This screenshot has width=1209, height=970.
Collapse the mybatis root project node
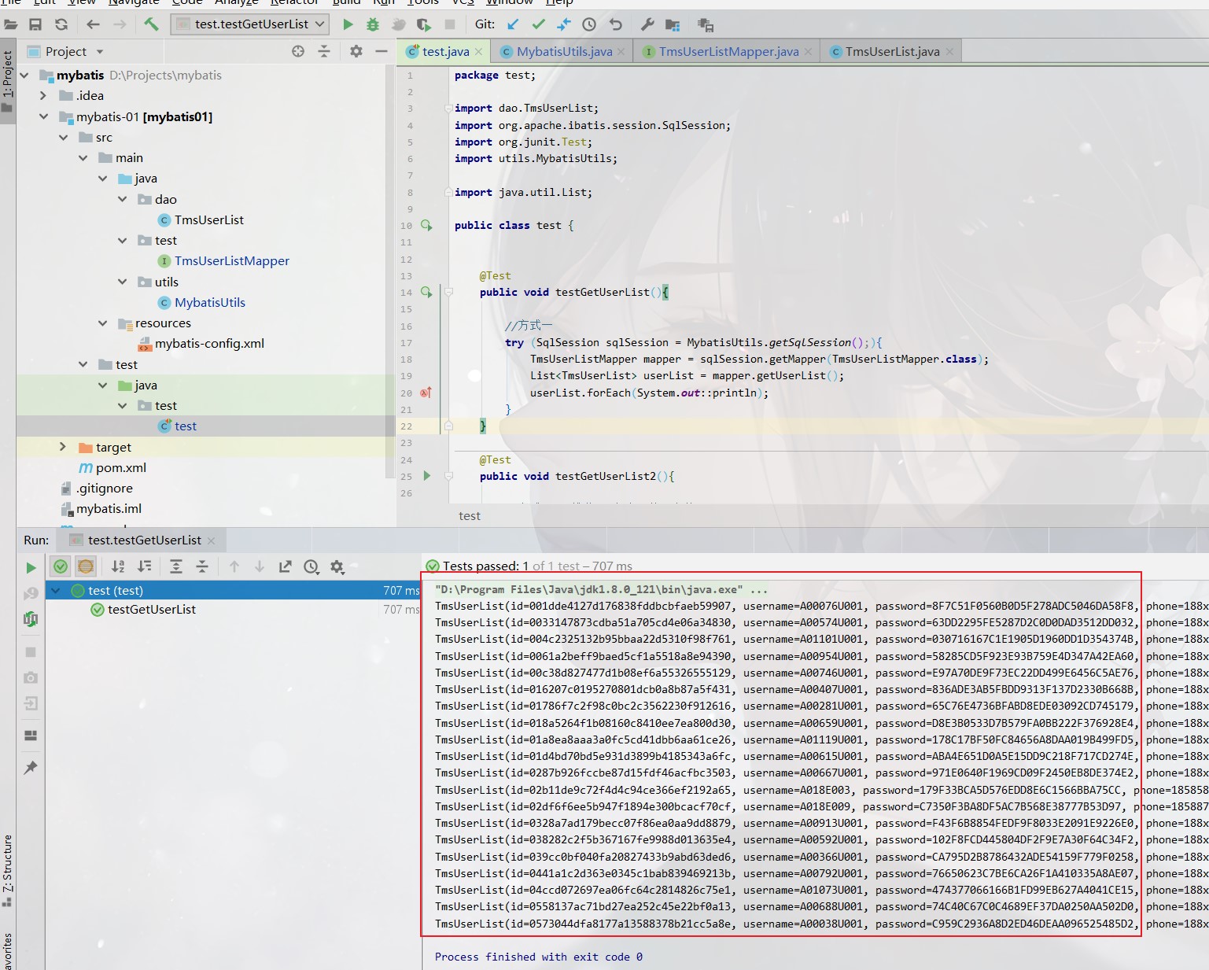[x=24, y=75]
